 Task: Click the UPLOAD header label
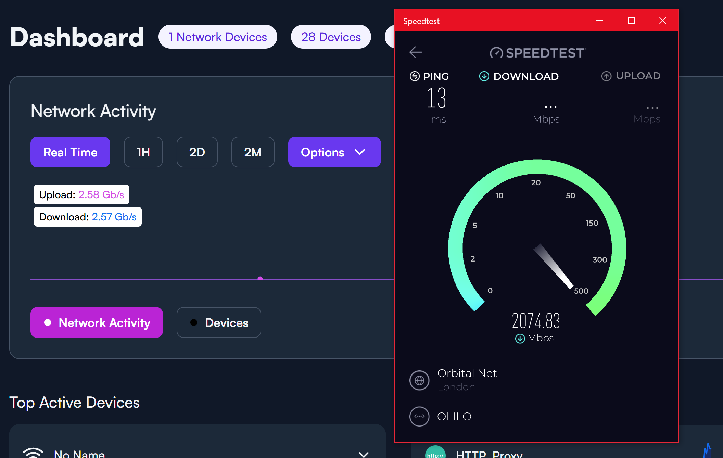click(638, 76)
